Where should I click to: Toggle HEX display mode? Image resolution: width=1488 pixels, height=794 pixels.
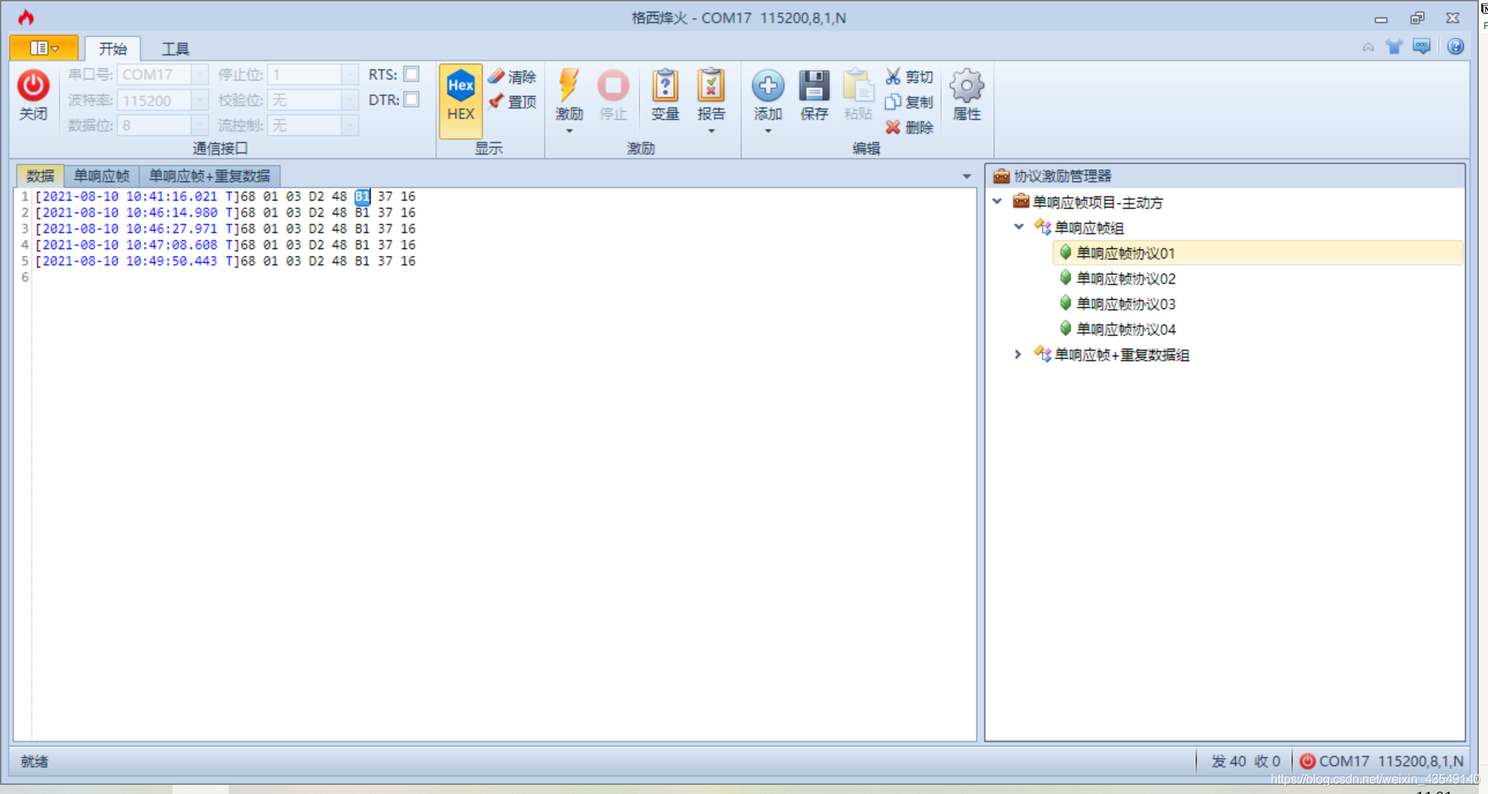tap(461, 101)
